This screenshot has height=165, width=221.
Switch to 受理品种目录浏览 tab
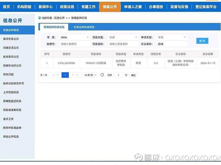(x=54, y=27)
